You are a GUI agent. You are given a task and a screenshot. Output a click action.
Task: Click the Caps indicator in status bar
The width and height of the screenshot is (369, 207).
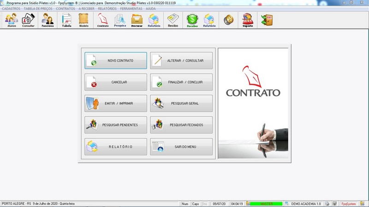tap(195, 204)
